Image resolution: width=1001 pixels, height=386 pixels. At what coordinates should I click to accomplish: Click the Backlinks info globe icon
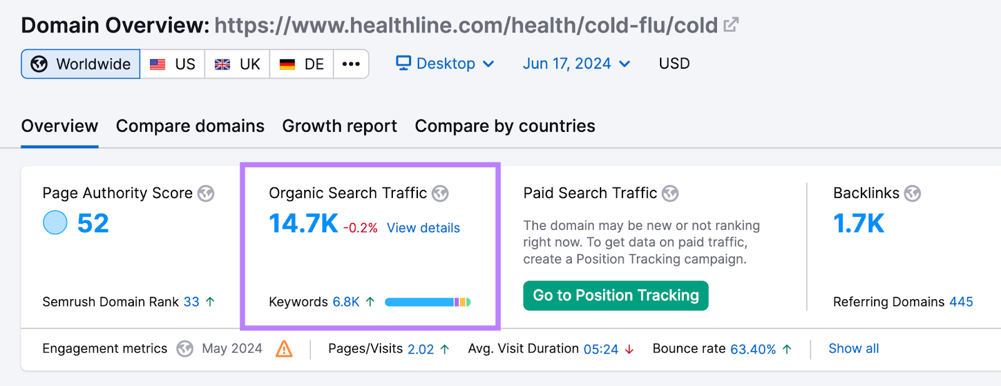point(914,194)
